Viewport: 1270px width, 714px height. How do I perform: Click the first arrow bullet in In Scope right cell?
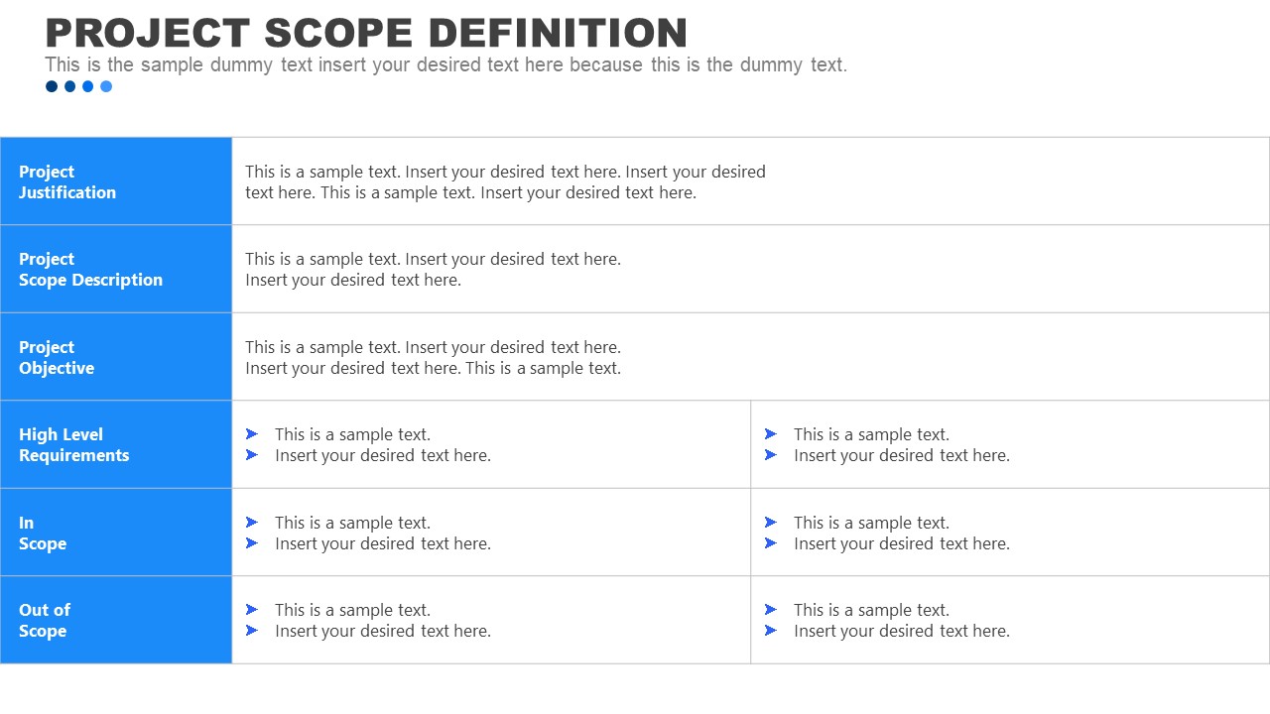click(x=771, y=523)
